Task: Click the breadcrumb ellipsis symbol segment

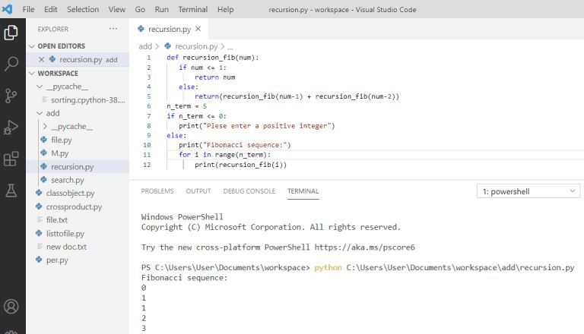Action: coord(230,46)
